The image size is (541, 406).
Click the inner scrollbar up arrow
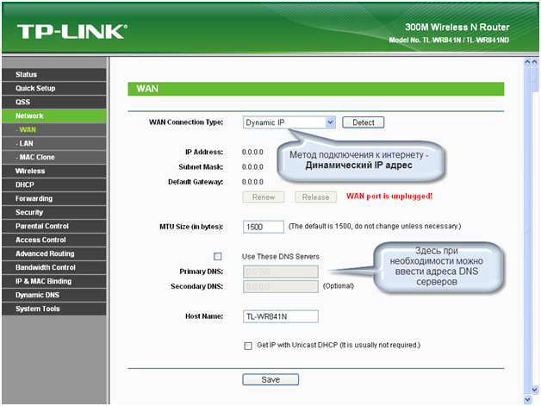527,62
